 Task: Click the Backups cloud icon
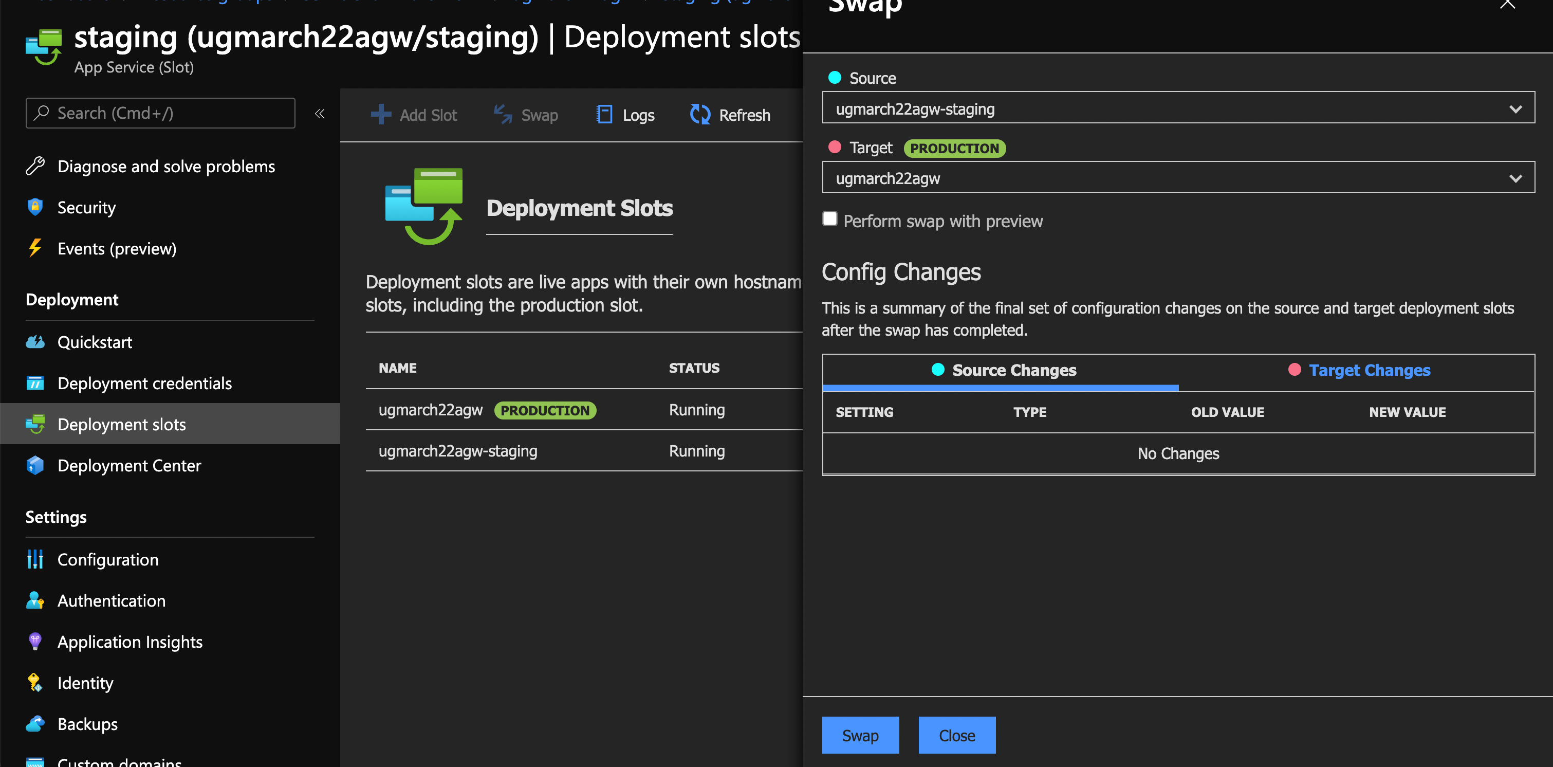coord(35,724)
